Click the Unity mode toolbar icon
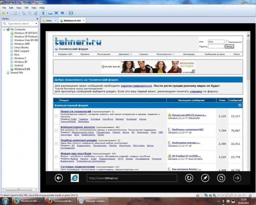256x205 pixels. (x=62, y=13)
